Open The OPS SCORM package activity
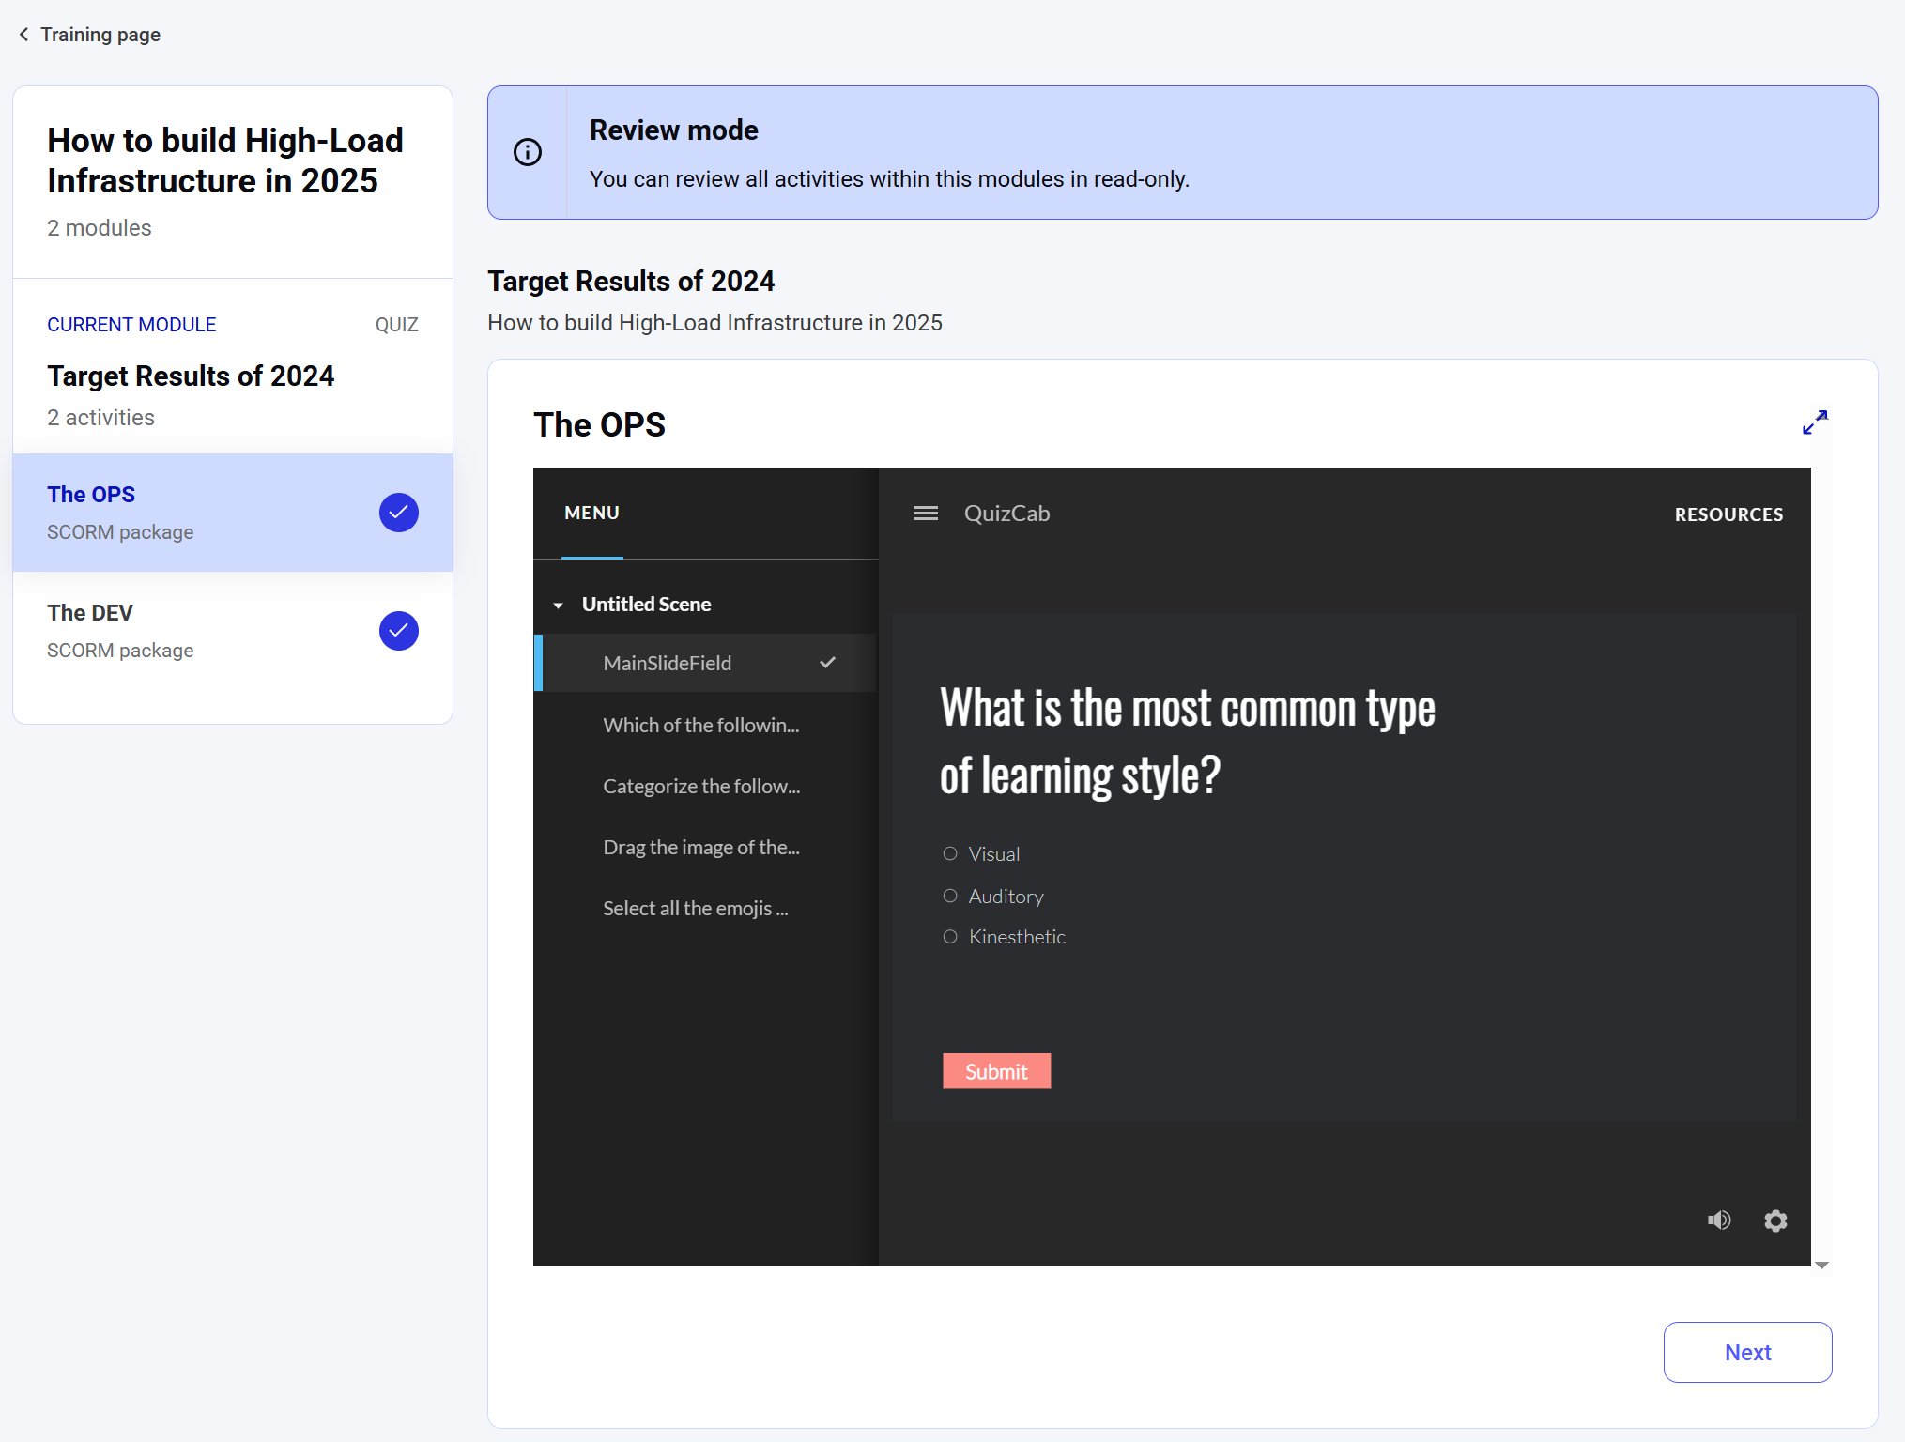1905x1442 pixels. click(x=233, y=513)
